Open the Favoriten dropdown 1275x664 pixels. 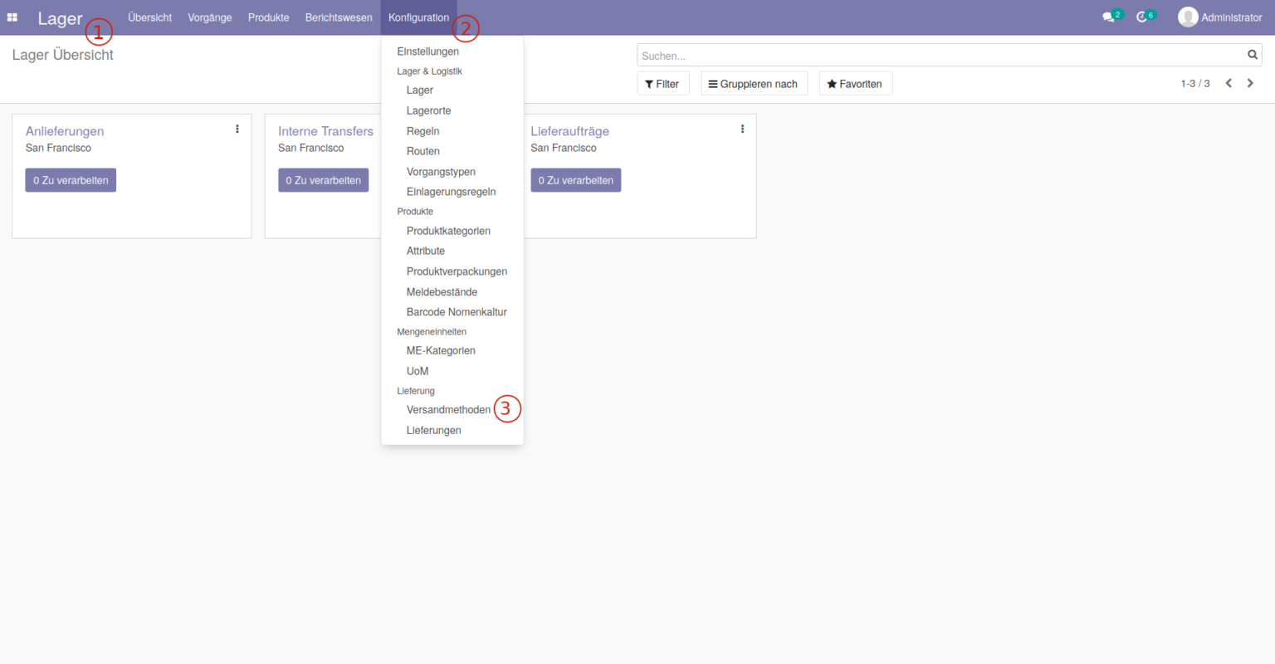point(855,83)
